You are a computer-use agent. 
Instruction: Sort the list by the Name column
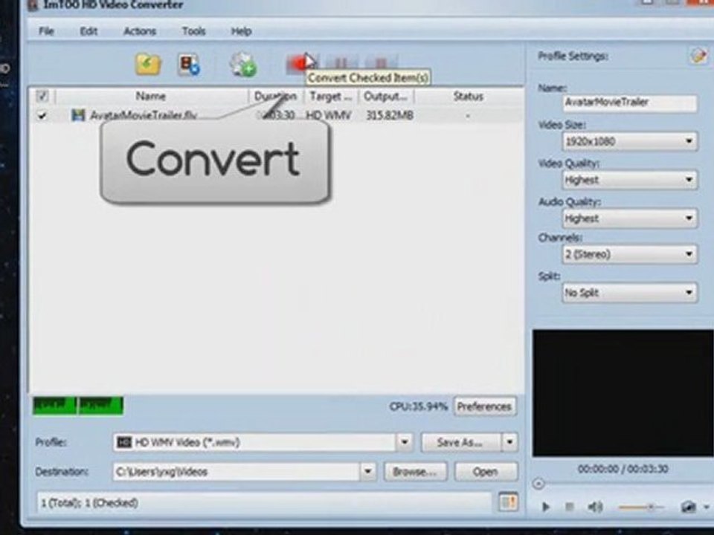click(x=151, y=96)
